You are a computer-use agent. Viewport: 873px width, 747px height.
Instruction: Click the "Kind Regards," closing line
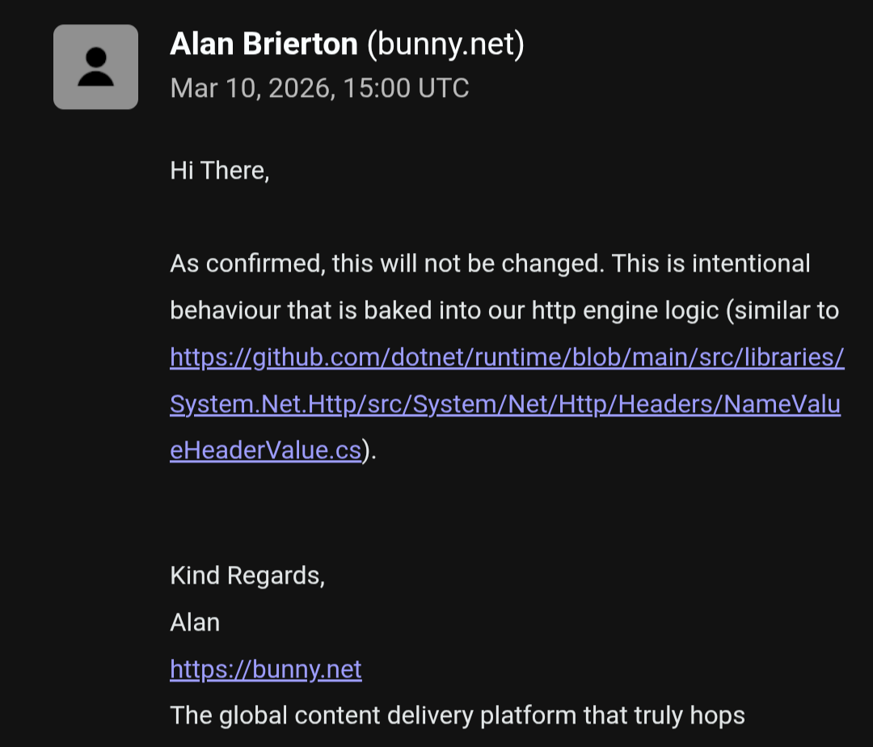(247, 576)
